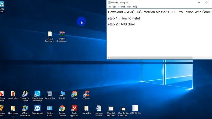Image resolution: width=212 pixels, height=119 pixels.
Task: Click the "step 2 : Add drive" line
Action: tap(122, 24)
